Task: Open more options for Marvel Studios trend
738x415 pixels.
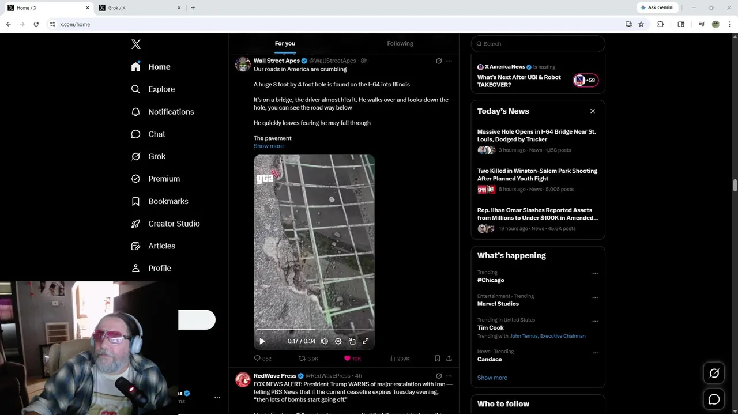Action: [595, 297]
